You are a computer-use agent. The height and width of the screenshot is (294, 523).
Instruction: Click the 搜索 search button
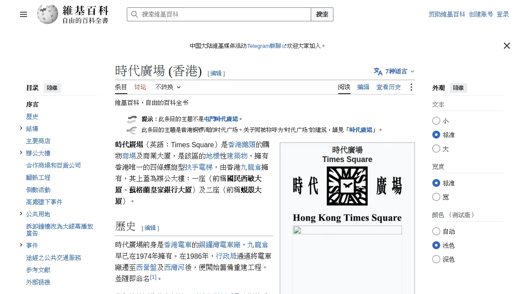point(322,14)
